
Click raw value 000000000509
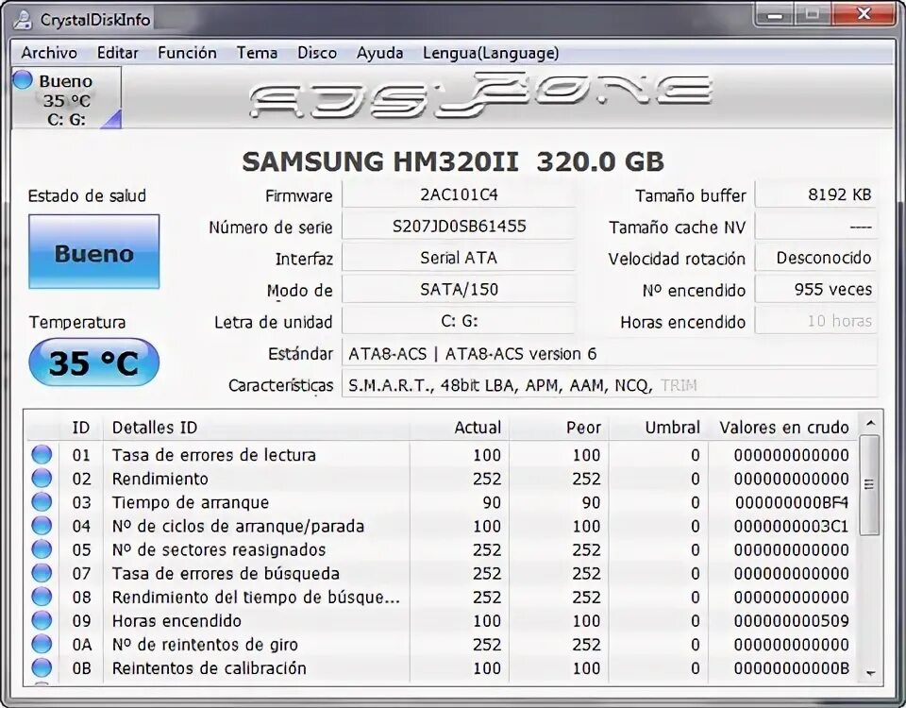click(x=792, y=621)
